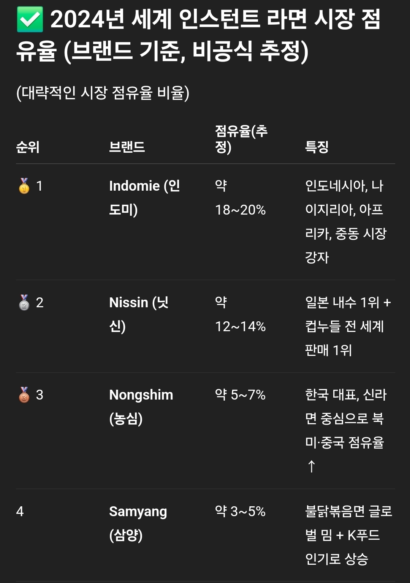Image resolution: width=410 pixels, height=583 pixels.
Task: Click the rank number 4 cell
Action: 20,512
